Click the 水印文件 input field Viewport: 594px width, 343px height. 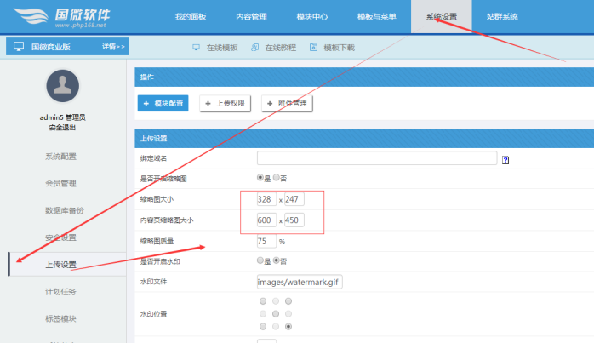300,282
